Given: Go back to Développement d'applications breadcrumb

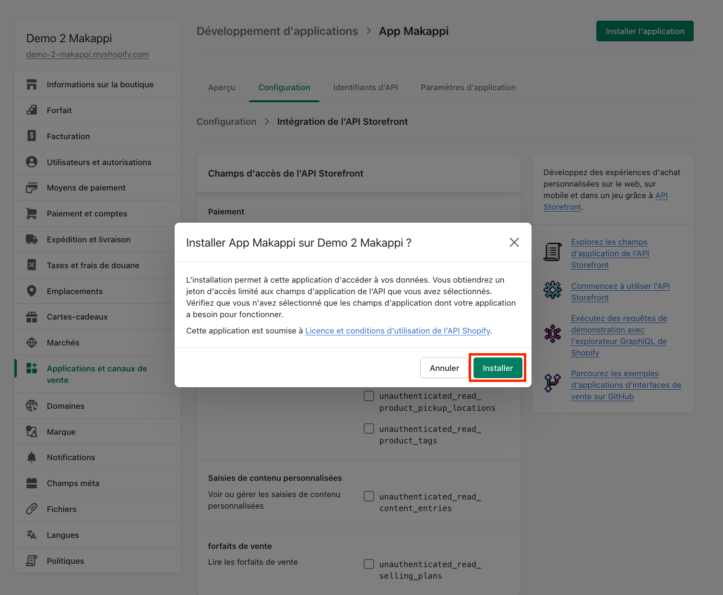Looking at the screenshot, I should pos(277,31).
